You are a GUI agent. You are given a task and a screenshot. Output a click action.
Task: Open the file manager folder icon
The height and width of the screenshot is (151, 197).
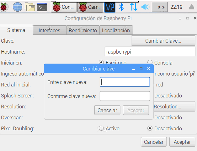[x=30, y=7]
